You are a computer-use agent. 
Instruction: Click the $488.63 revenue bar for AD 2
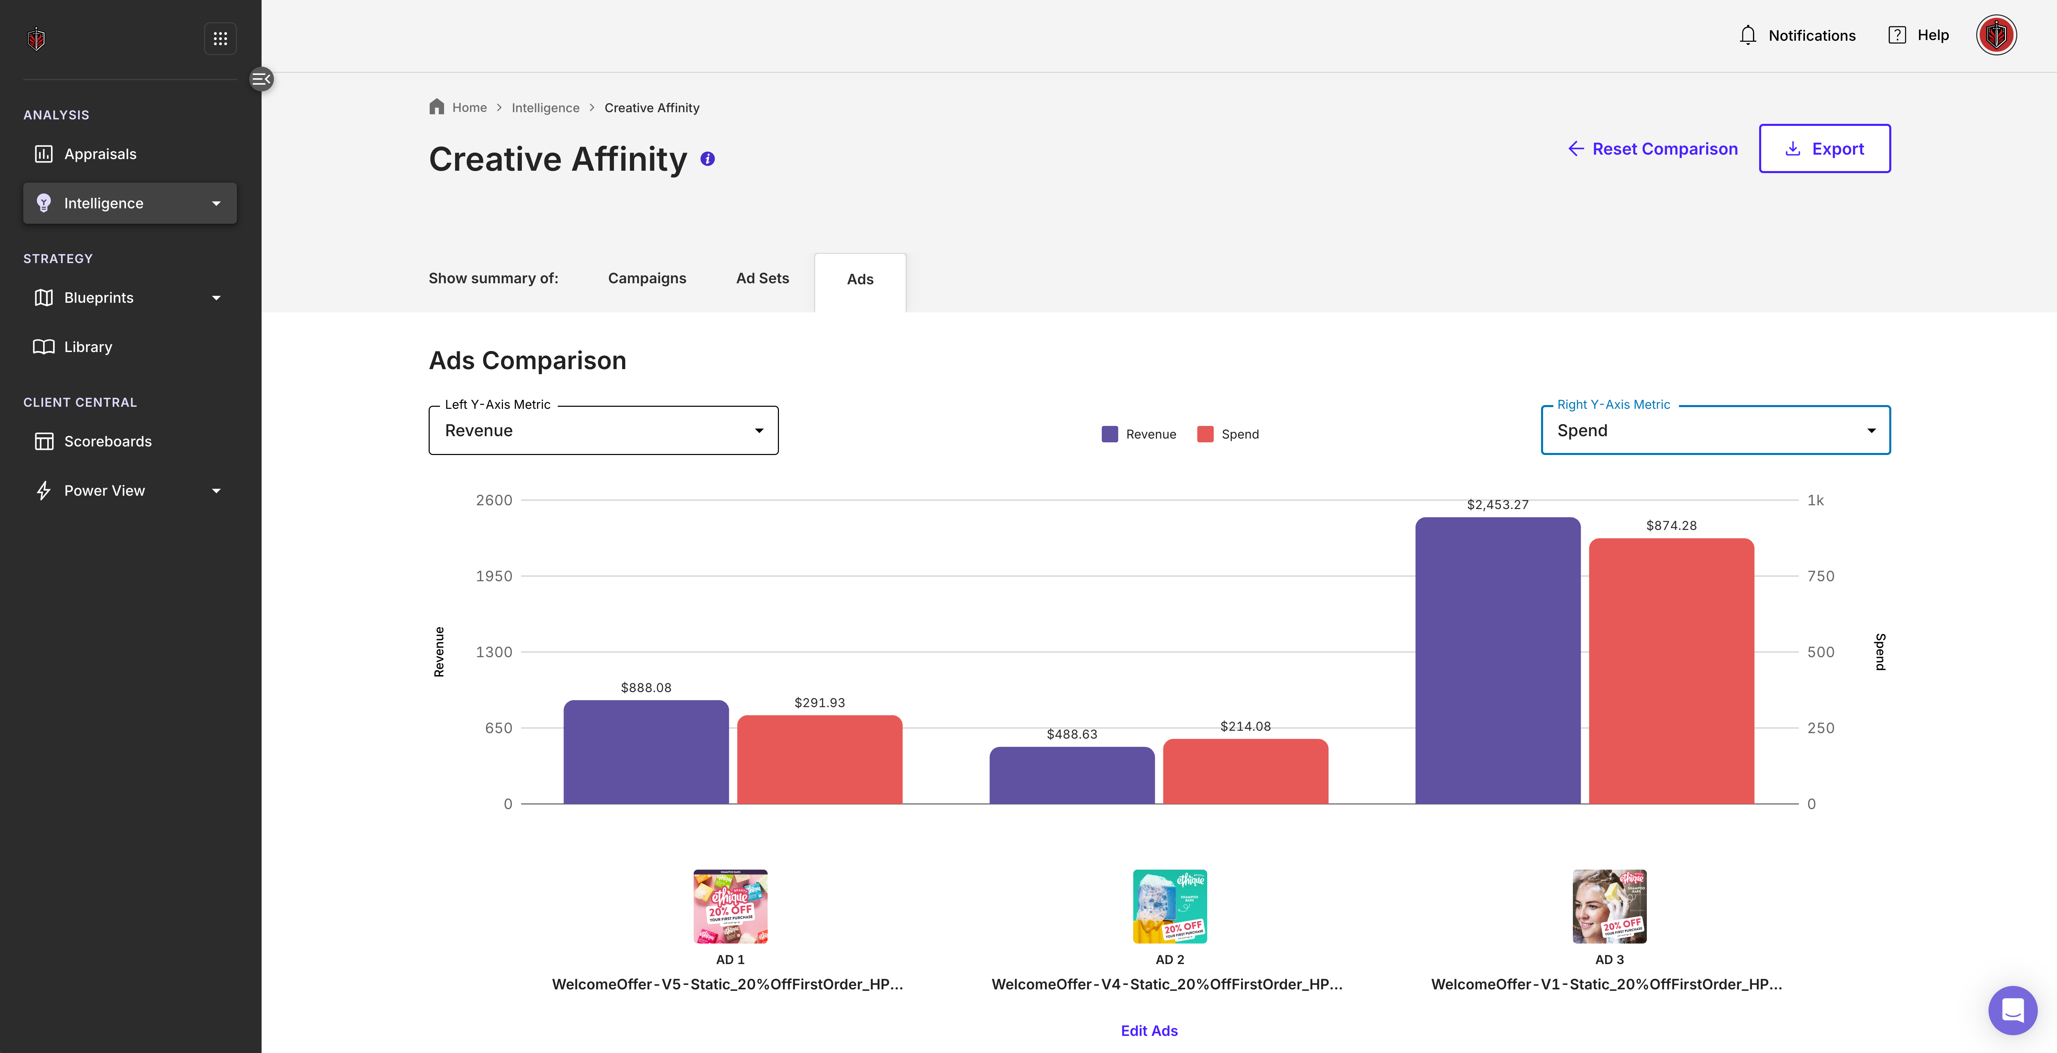[x=1072, y=776]
